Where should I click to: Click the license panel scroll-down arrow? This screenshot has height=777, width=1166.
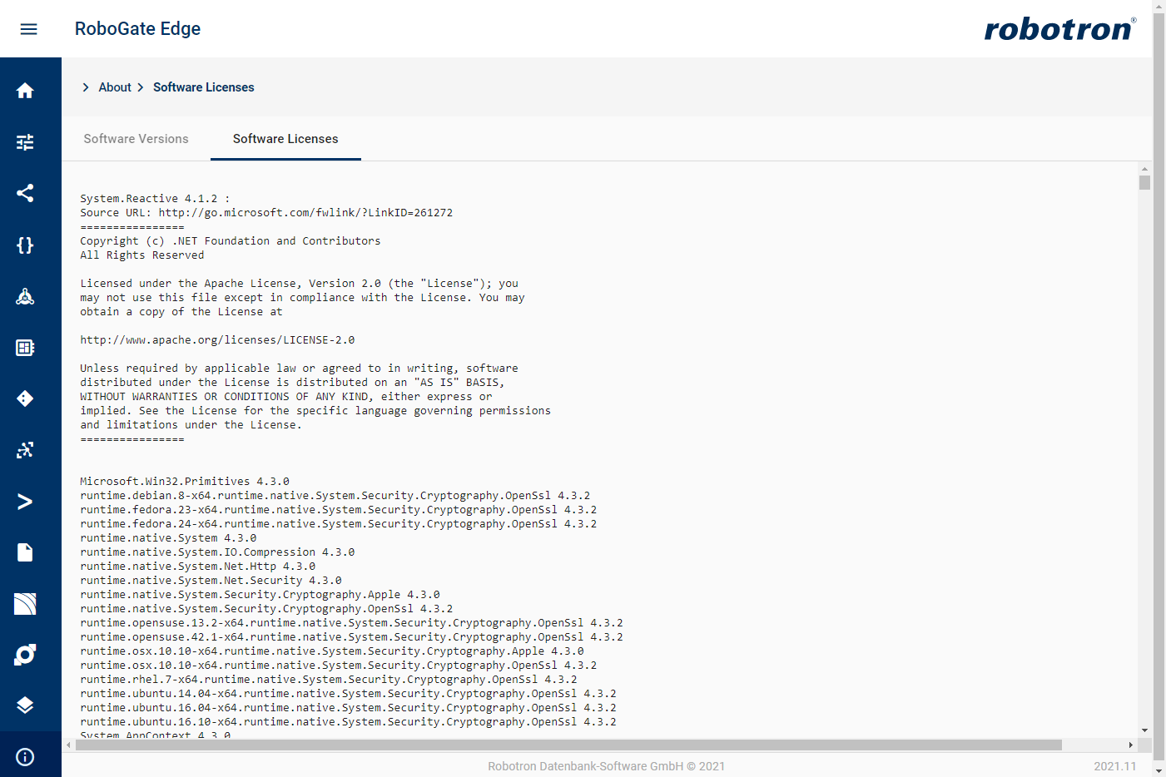1144,730
